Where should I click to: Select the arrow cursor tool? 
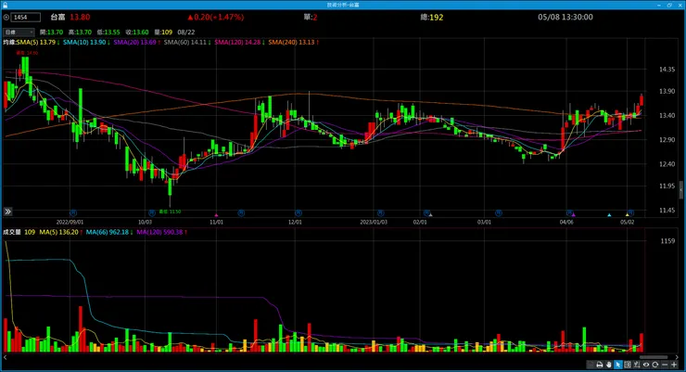click(x=618, y=365)
